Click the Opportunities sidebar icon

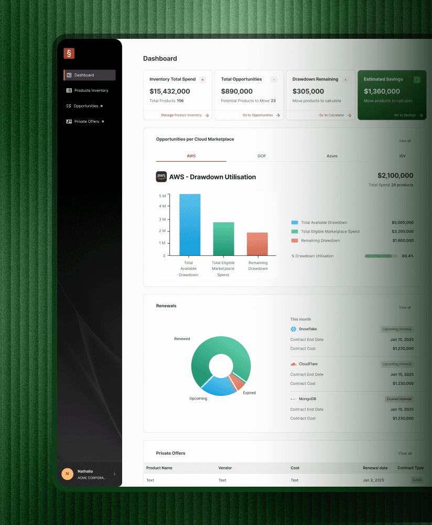pyautogui.click(x=69, y=106)
